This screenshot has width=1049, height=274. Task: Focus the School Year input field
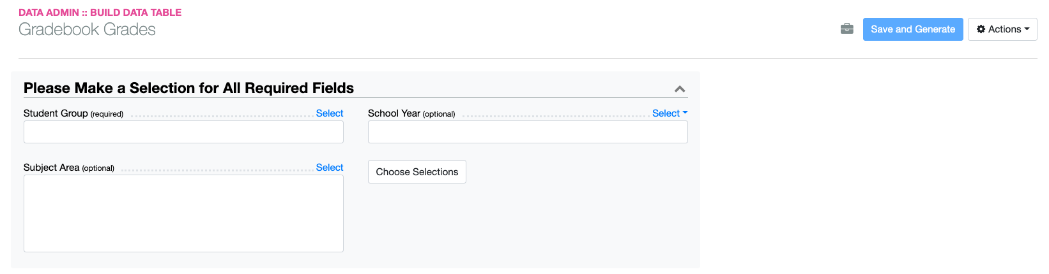point(528,132)
